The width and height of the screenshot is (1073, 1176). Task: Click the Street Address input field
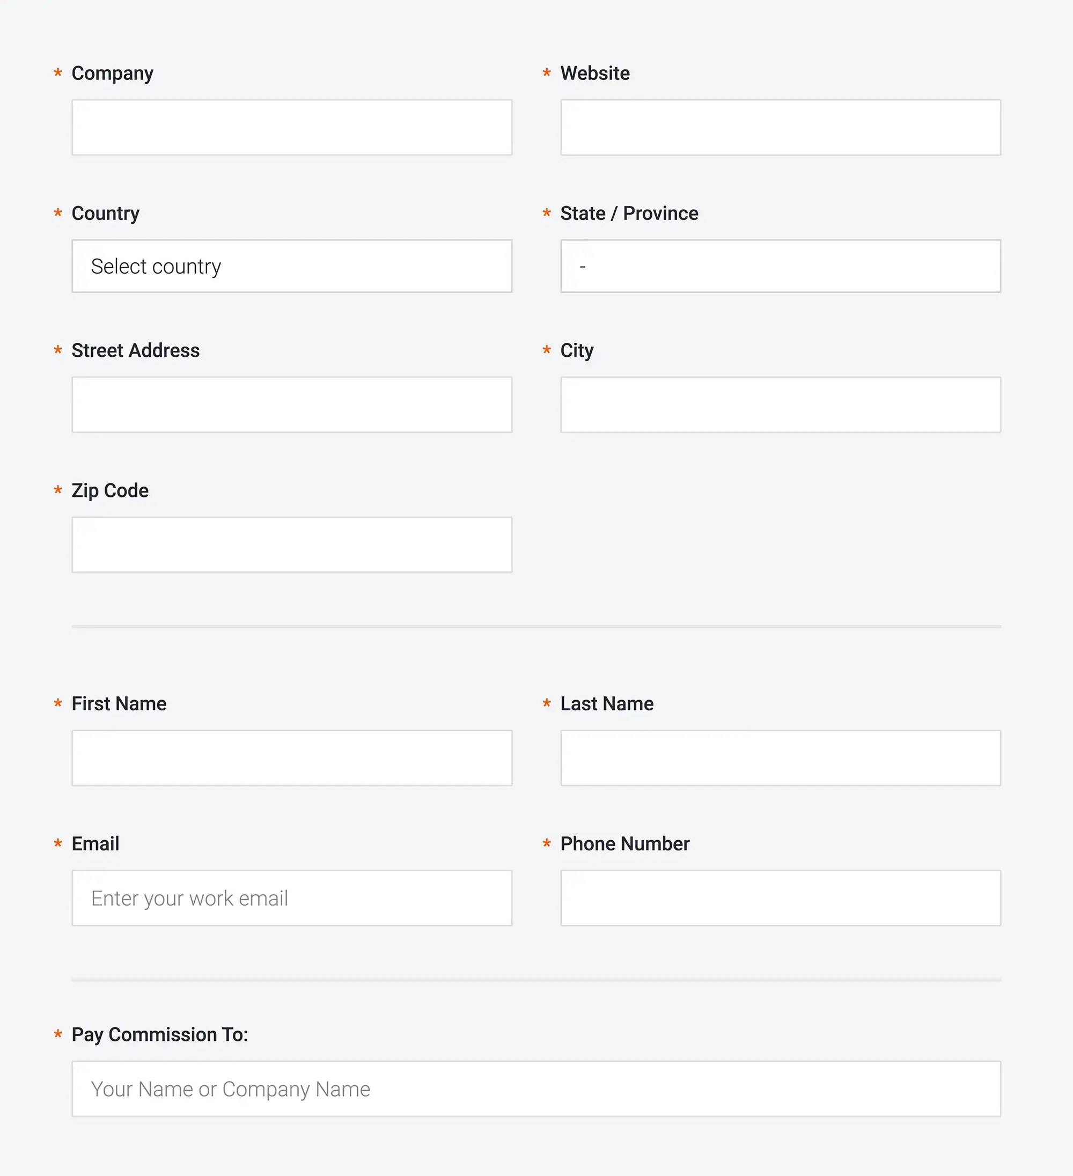point(292,405)
